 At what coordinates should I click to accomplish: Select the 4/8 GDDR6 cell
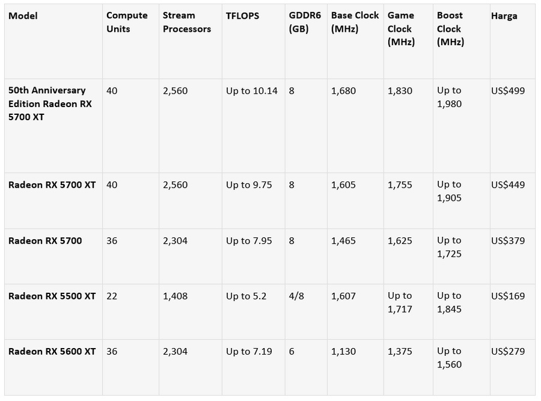point(296,296)
